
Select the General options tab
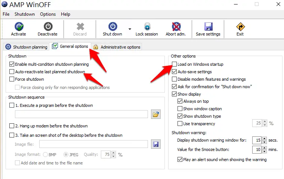[x=70, y=46]
